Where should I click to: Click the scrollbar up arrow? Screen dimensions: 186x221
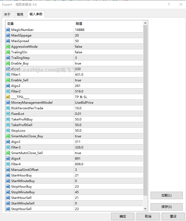click(145, 23)
